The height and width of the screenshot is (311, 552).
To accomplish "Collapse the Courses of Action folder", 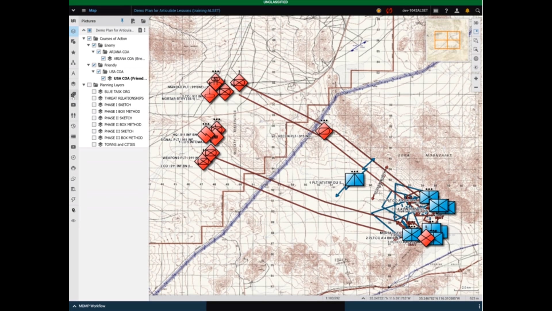I will point(84,39).
